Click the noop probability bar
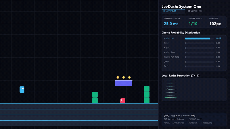Screen dimensions: 230x129 [199, 43]
